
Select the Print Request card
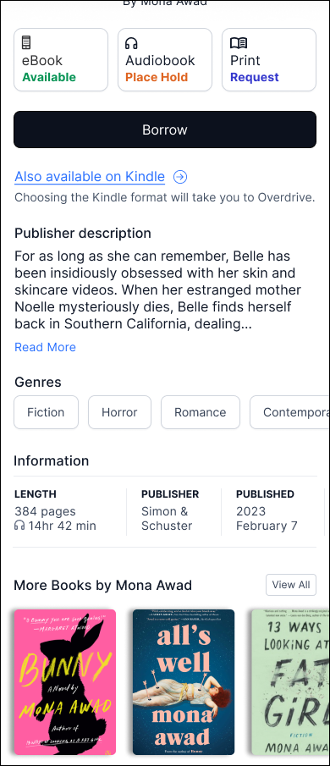pyautogui.click(x=269, y=59)
